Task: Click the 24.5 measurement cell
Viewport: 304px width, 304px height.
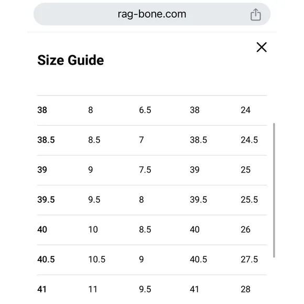Action: (249, 140)
